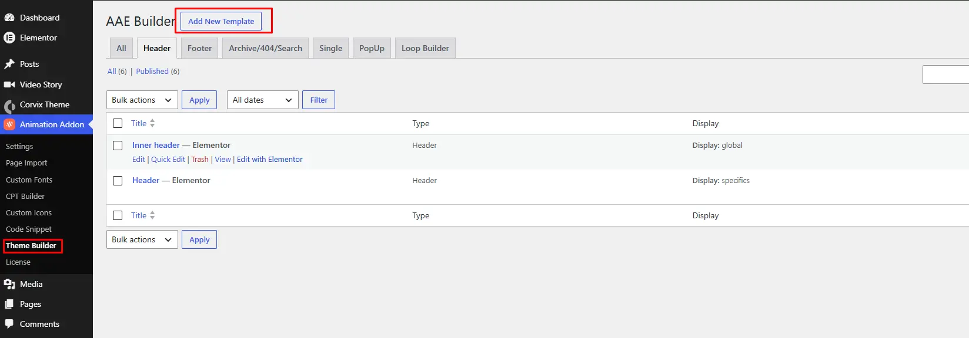
Task: Open the Archive/404/Search tab
Action: (266, 48)
